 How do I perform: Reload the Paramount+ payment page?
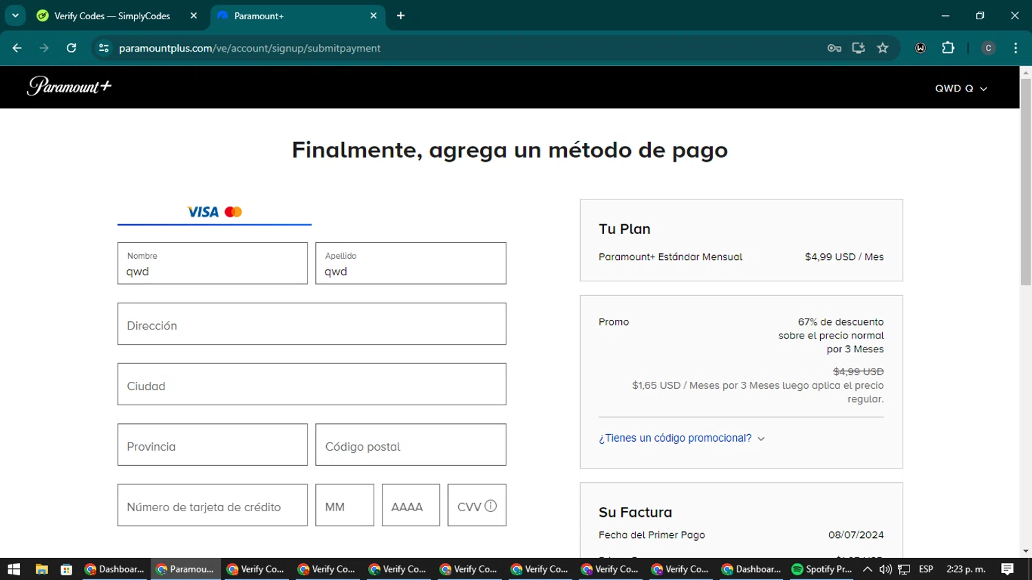pyautogui.click(x=72, y=48)
